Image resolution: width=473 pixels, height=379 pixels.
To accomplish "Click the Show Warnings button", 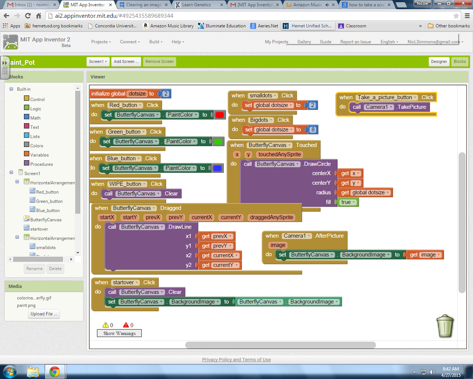I will click(x=119, y=333).
